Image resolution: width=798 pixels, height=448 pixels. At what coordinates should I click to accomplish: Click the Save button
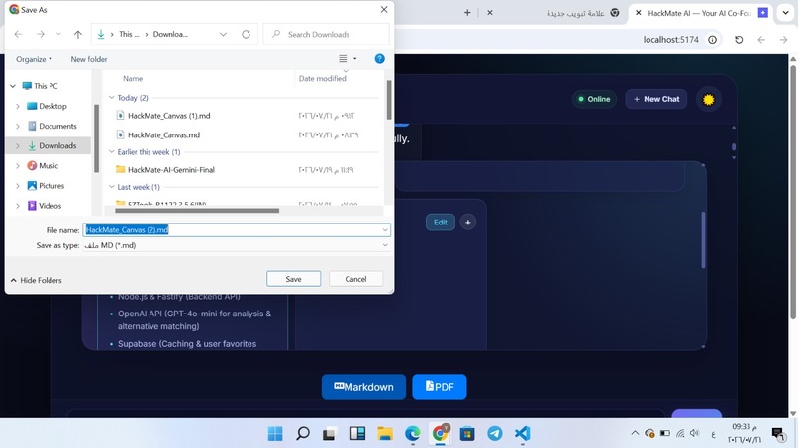point(294,279)
